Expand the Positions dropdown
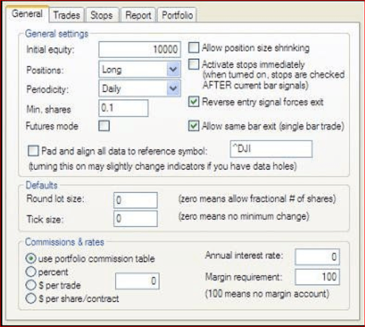 point(172,69)
